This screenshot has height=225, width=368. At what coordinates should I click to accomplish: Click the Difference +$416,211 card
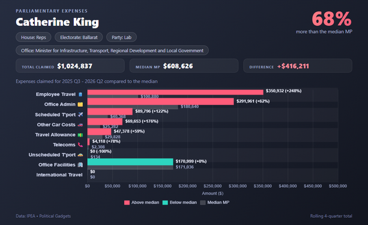tap(298, 66)
